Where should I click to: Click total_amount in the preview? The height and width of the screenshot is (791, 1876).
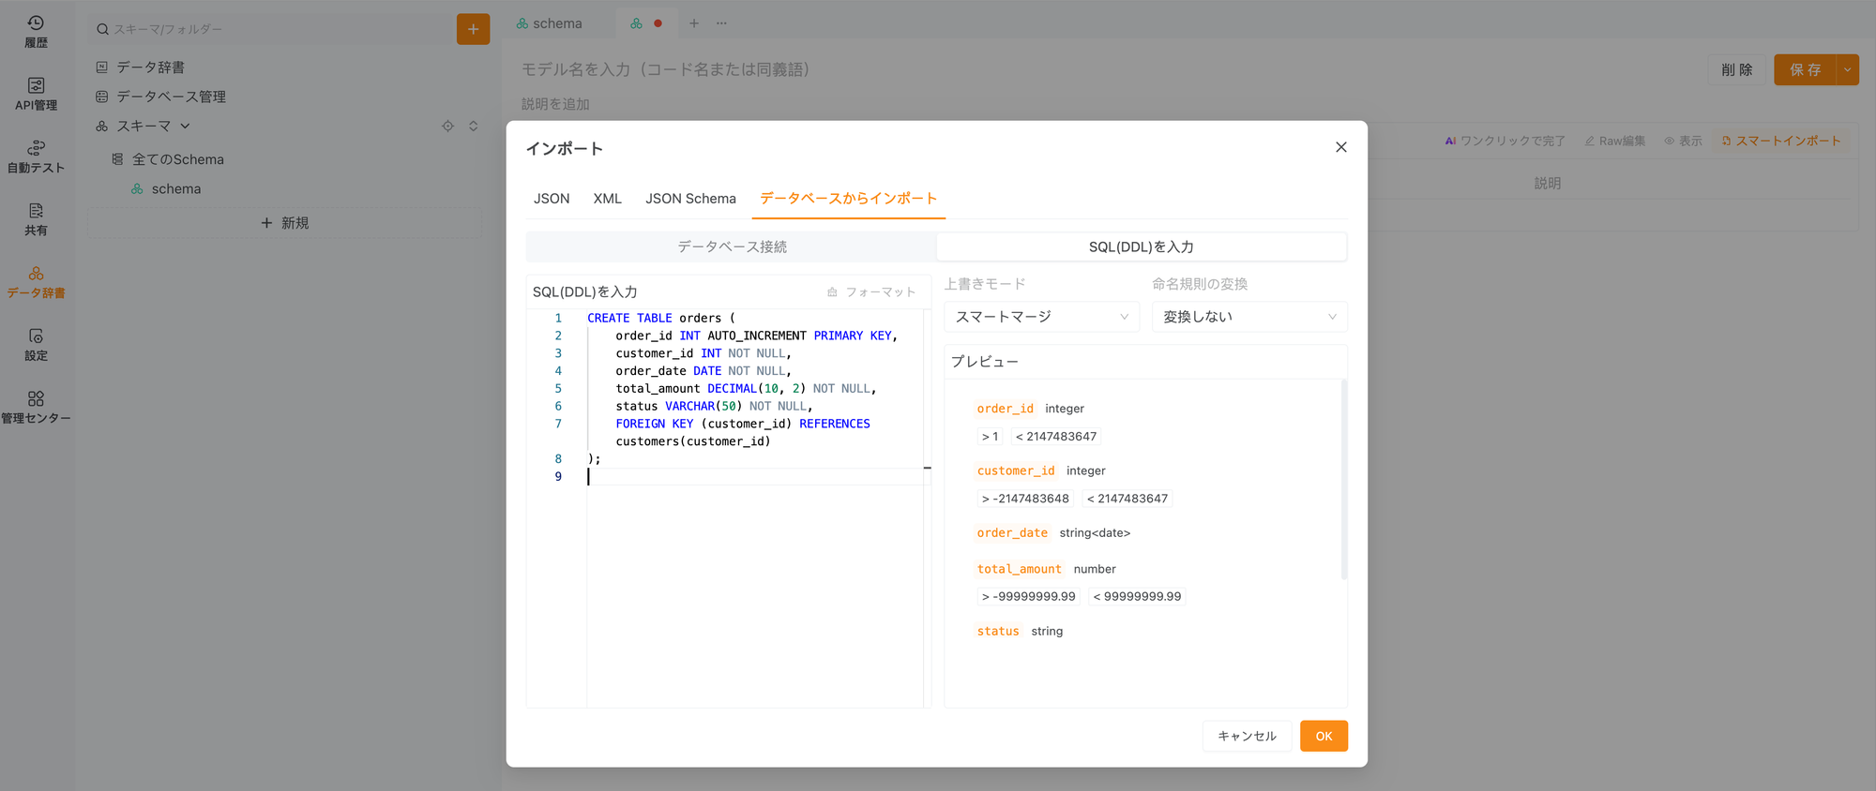click(1019, 569)
